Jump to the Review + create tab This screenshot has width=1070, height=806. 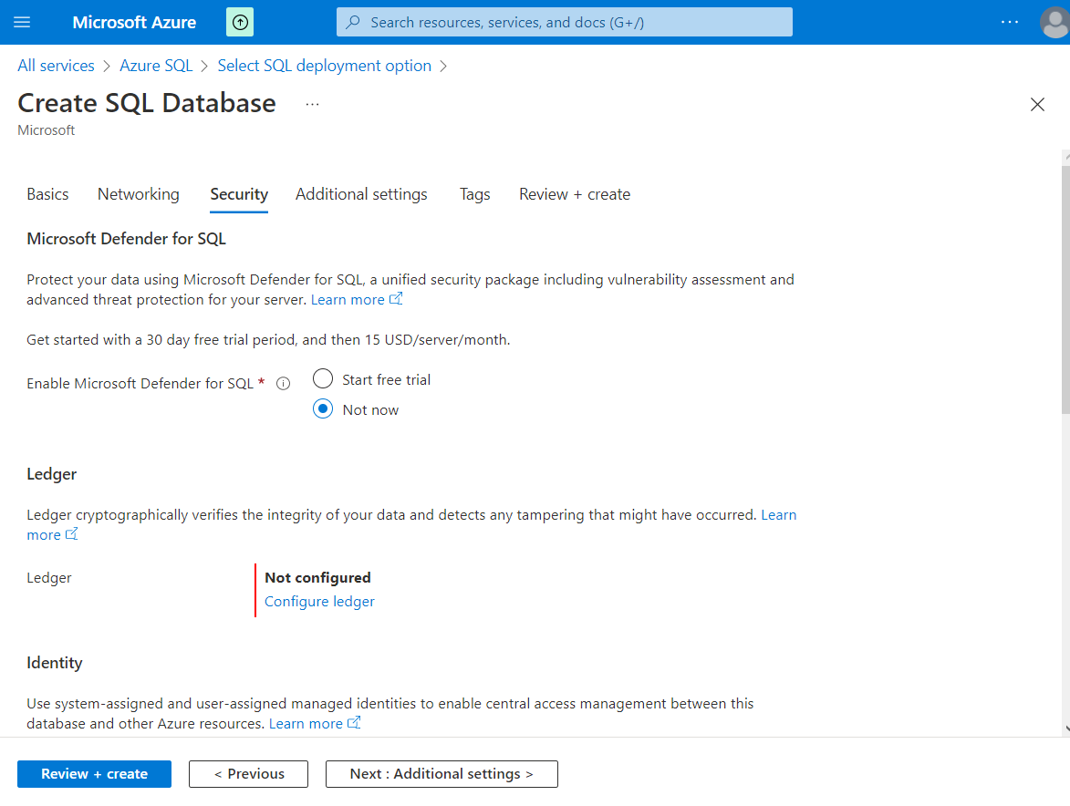[x=575, y=194]
